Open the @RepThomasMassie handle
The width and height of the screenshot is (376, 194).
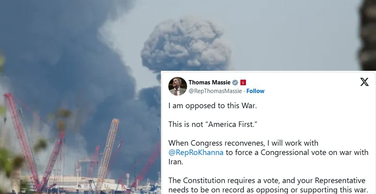click(215, 91)
